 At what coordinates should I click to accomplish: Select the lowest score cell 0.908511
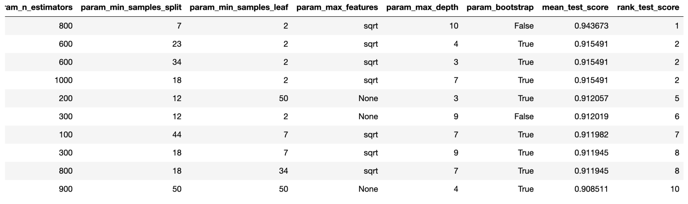[x=592, y=189]
